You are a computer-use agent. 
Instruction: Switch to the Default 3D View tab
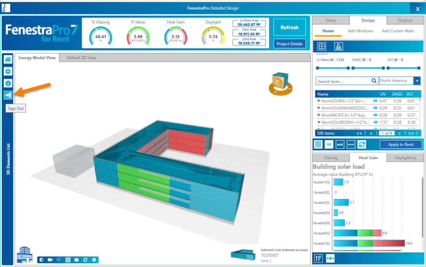pyautogui.click(x=82, y=58)
